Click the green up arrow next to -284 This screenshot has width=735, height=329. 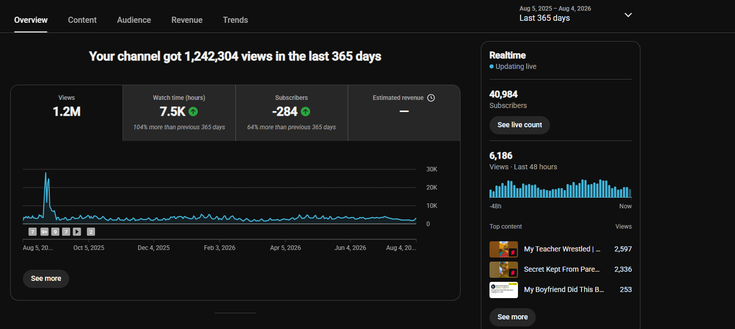(x=305, y=112)
